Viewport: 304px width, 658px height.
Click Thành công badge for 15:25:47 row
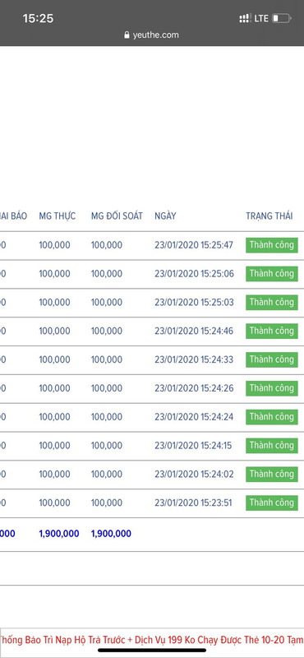[272, 245]
